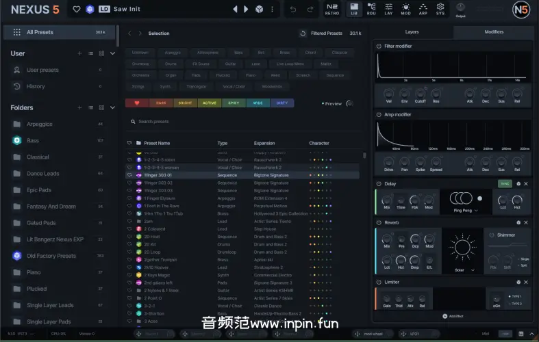Viewport: 539px width, 342px height.
Task: Toggle the Reverb effect power button
Action: (x=378, y=222)
